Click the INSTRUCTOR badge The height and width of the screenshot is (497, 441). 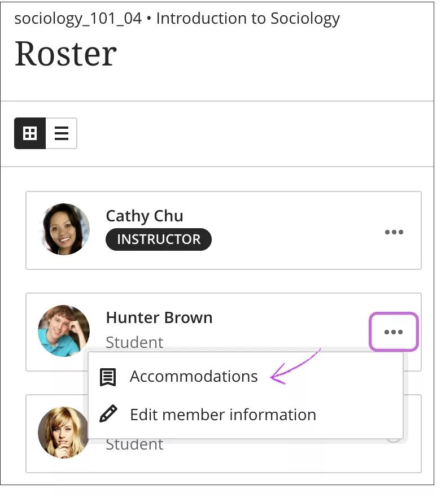(x=158, y=239)
